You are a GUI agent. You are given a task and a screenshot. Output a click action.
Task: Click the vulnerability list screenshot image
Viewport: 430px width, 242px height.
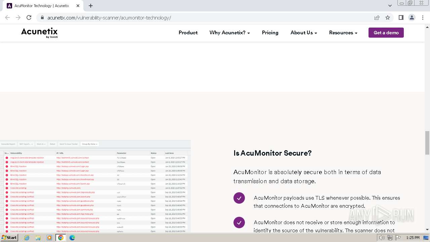(95, 186)
